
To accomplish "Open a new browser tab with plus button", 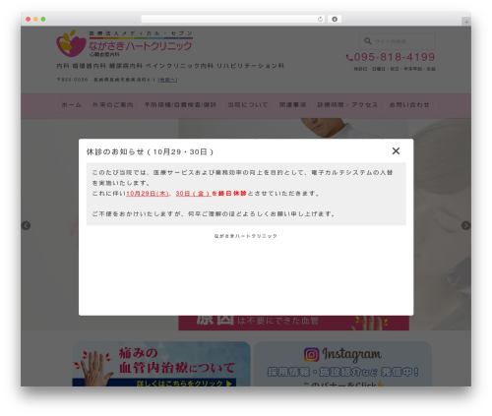I will (x=466, y=22).
